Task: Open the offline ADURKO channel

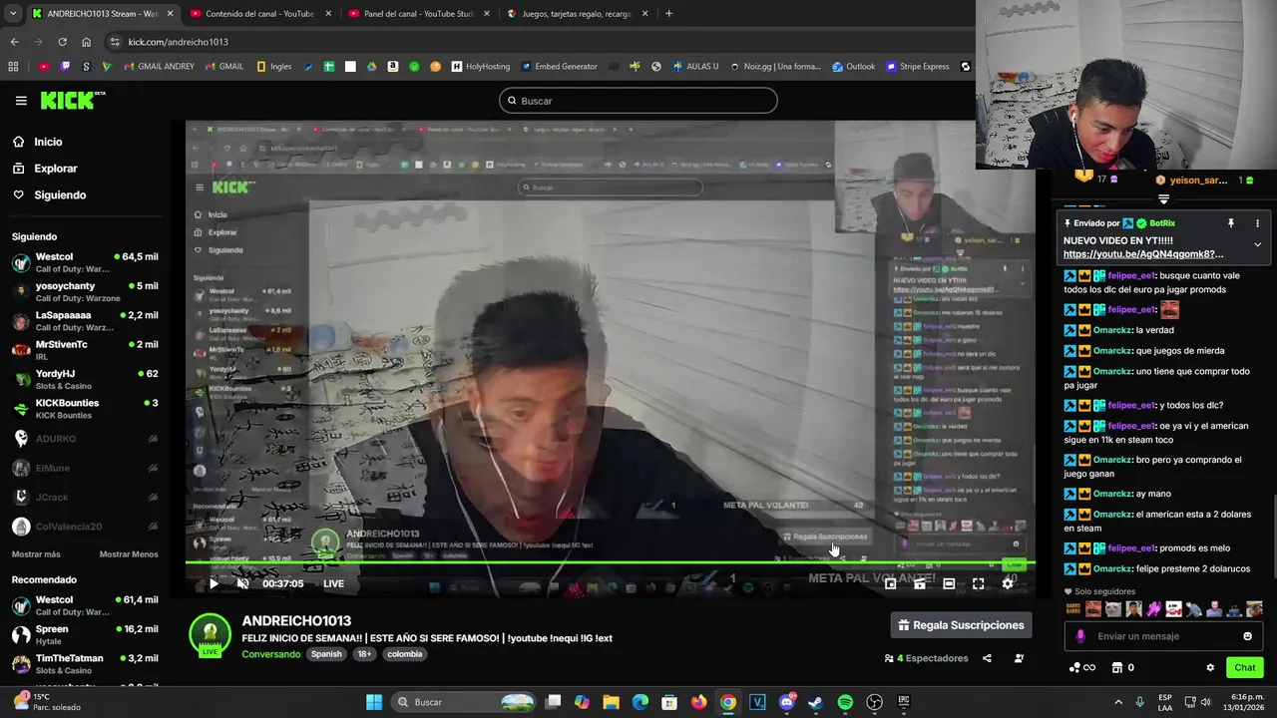Action: pos(85,439)
